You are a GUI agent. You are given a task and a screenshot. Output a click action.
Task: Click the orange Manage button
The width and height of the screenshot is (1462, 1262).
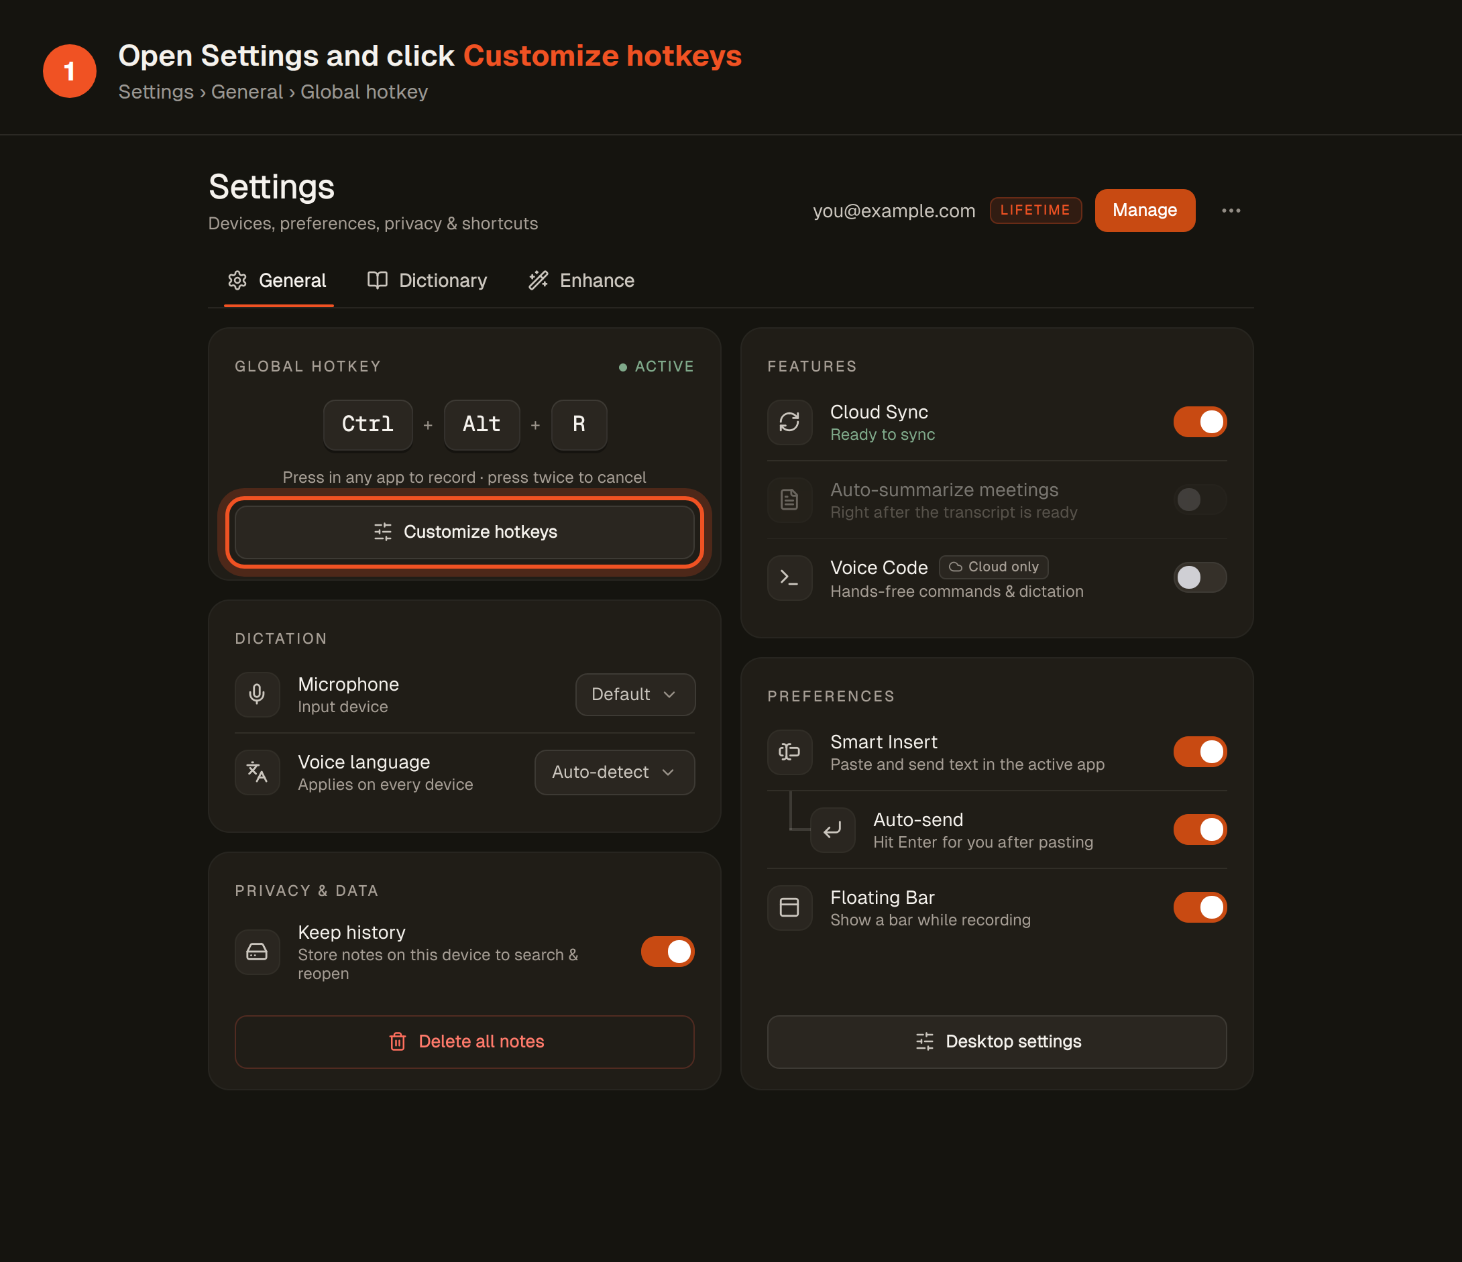tap(1145, 210)
